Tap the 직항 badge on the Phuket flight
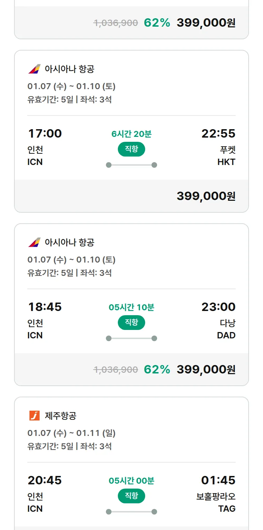The height and width of the screenshot is (530, 263). pos(131,149)
